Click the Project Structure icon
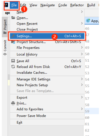Screen dimensions: 102x136 [x=13, y=42]
